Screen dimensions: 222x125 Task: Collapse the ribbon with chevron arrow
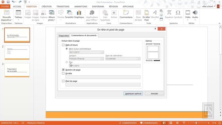[220, 23]
